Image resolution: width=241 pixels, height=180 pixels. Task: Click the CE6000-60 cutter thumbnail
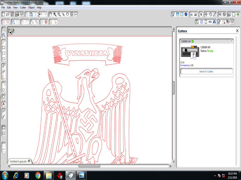click(190, 52)
